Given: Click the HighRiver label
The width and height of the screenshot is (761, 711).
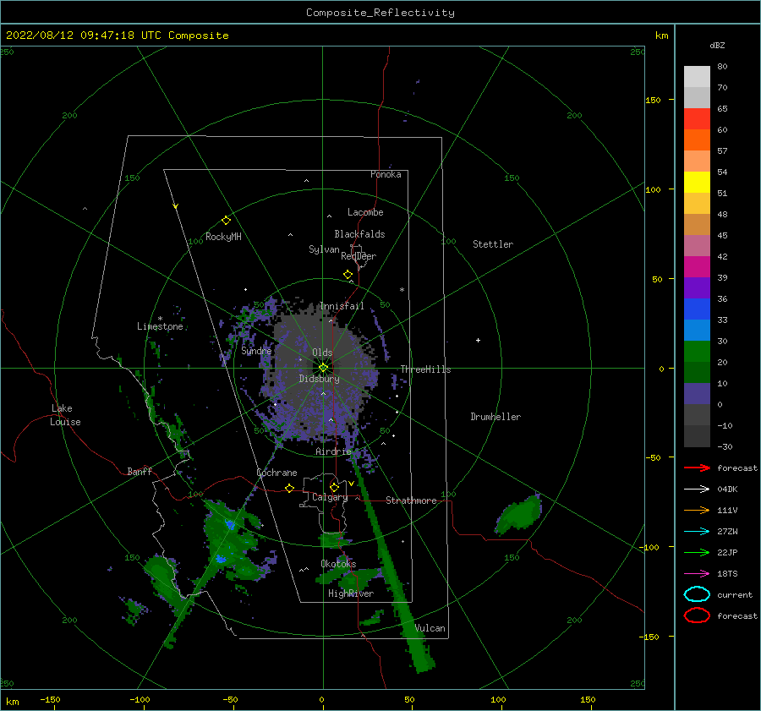Looking at the screenshot, I should point(351,593).
